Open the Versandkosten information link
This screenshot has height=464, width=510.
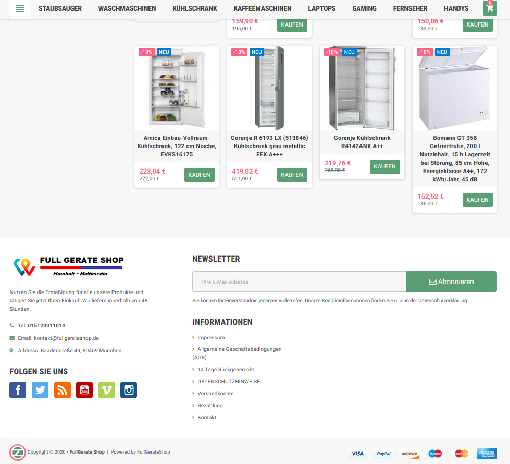tap(216, 393)
